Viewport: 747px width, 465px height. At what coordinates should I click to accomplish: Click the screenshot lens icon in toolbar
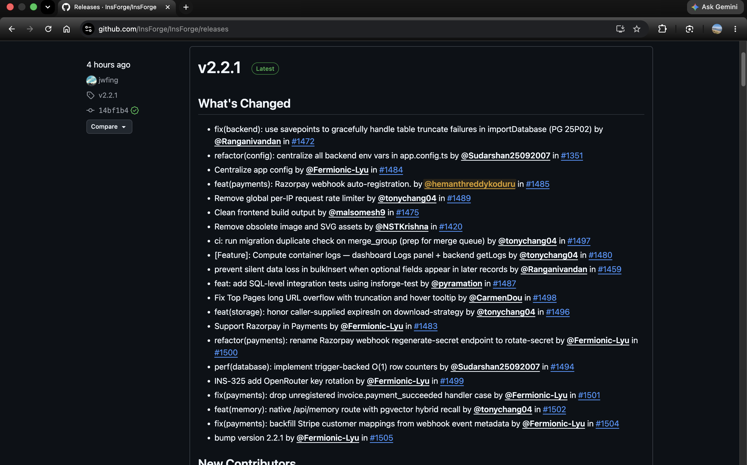689,29
